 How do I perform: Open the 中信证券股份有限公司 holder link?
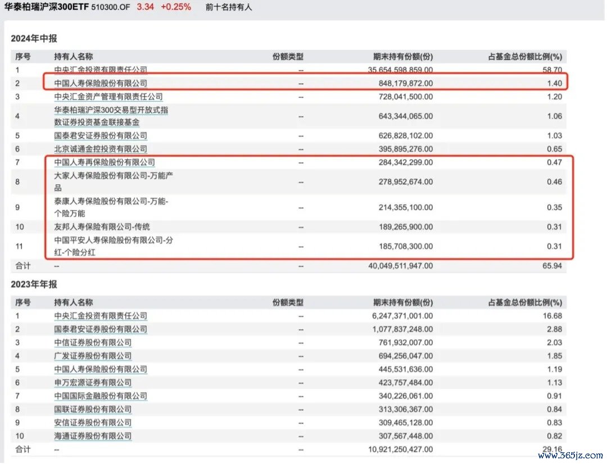pos(93,343)
